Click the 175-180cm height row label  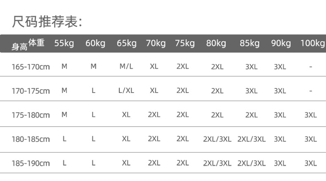(31, 115)
